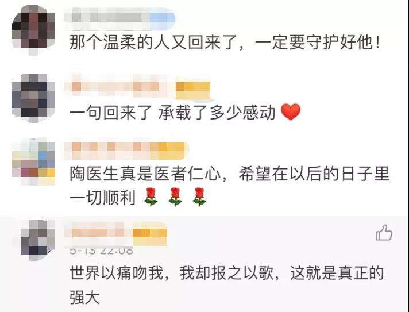Click the middle rose emoji
409x312 pixels.
[x=175, y=197]
